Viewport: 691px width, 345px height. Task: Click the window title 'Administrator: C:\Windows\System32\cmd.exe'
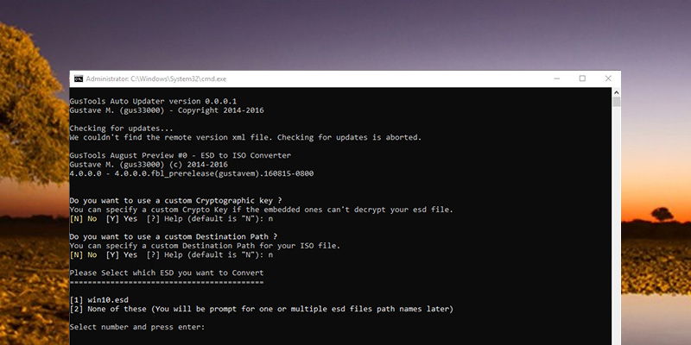tap(156, 78)
